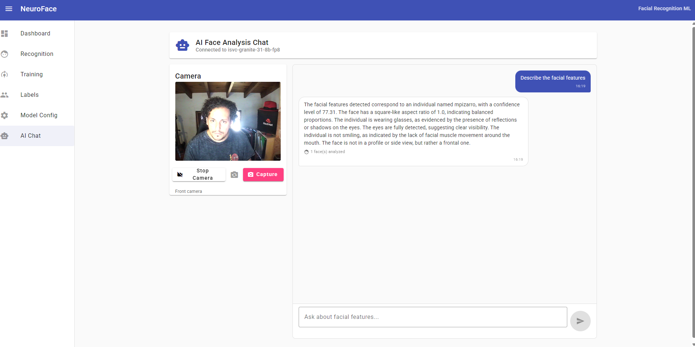Click the AI Chat robot icon in sidebar

coord(5,136)
